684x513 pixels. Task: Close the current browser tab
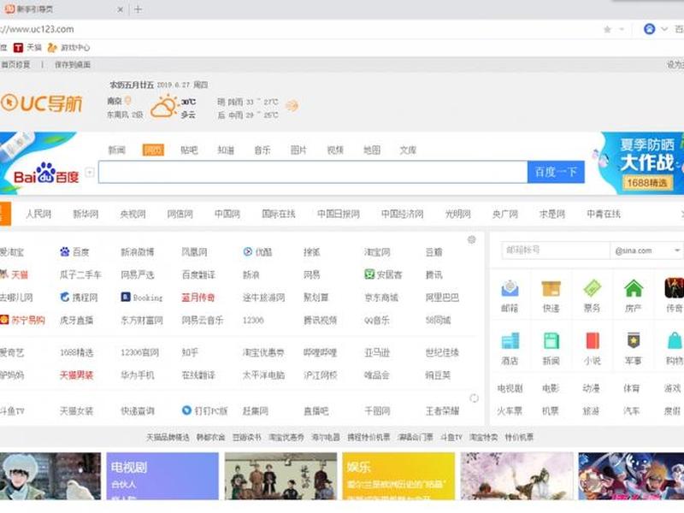pos(121,9)
